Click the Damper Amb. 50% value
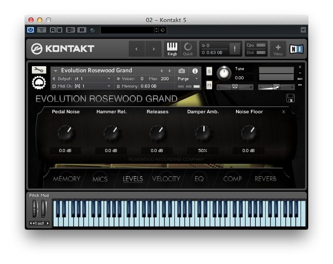 pyautogui.click(x=203, y=151)
